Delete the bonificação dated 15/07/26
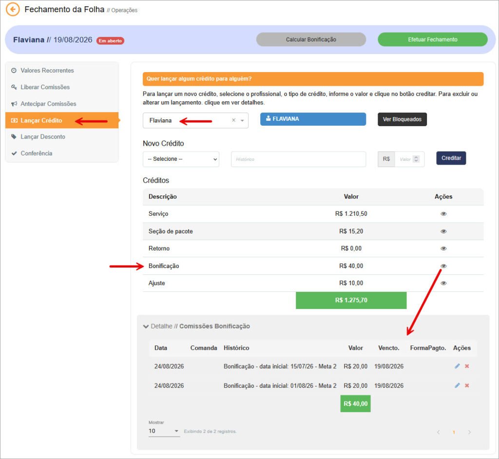The height and width of the screenshot is (459, 499). point(467,366)
